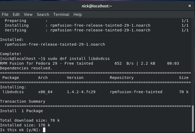
Task: Open the Search menu
Action: (43, 15)
